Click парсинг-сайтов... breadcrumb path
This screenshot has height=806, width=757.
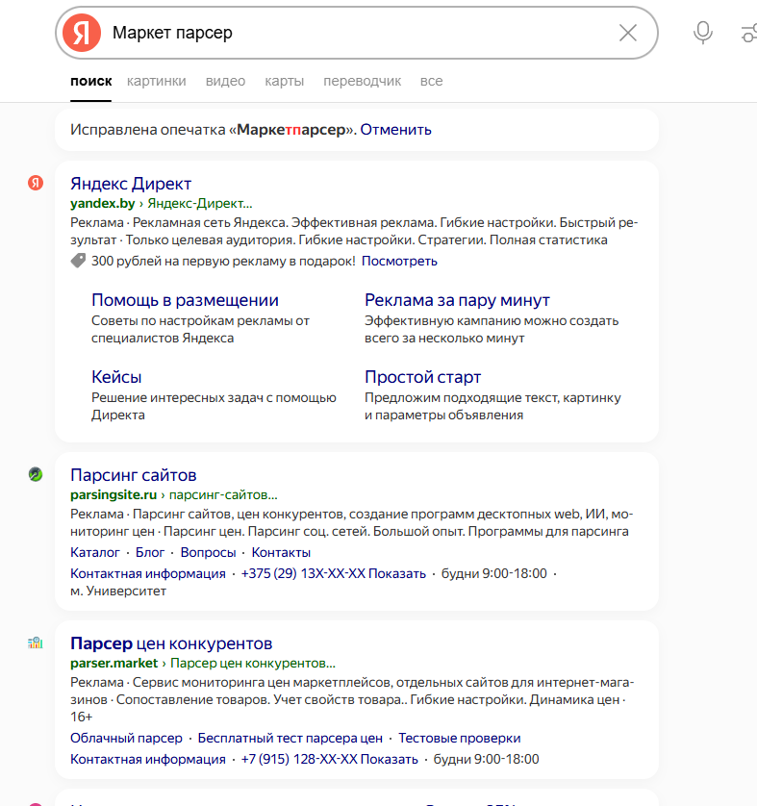click(x=223, y=494)
